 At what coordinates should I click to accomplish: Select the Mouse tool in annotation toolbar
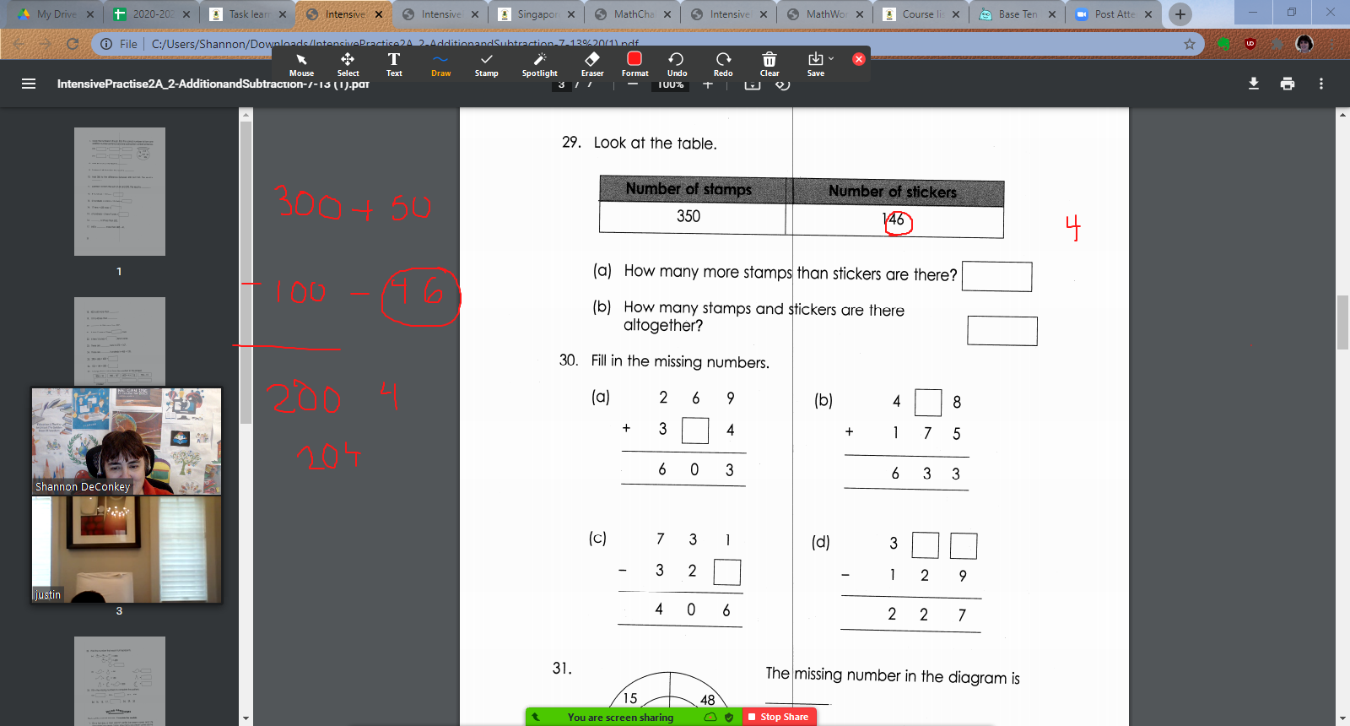tap(301, 64)
